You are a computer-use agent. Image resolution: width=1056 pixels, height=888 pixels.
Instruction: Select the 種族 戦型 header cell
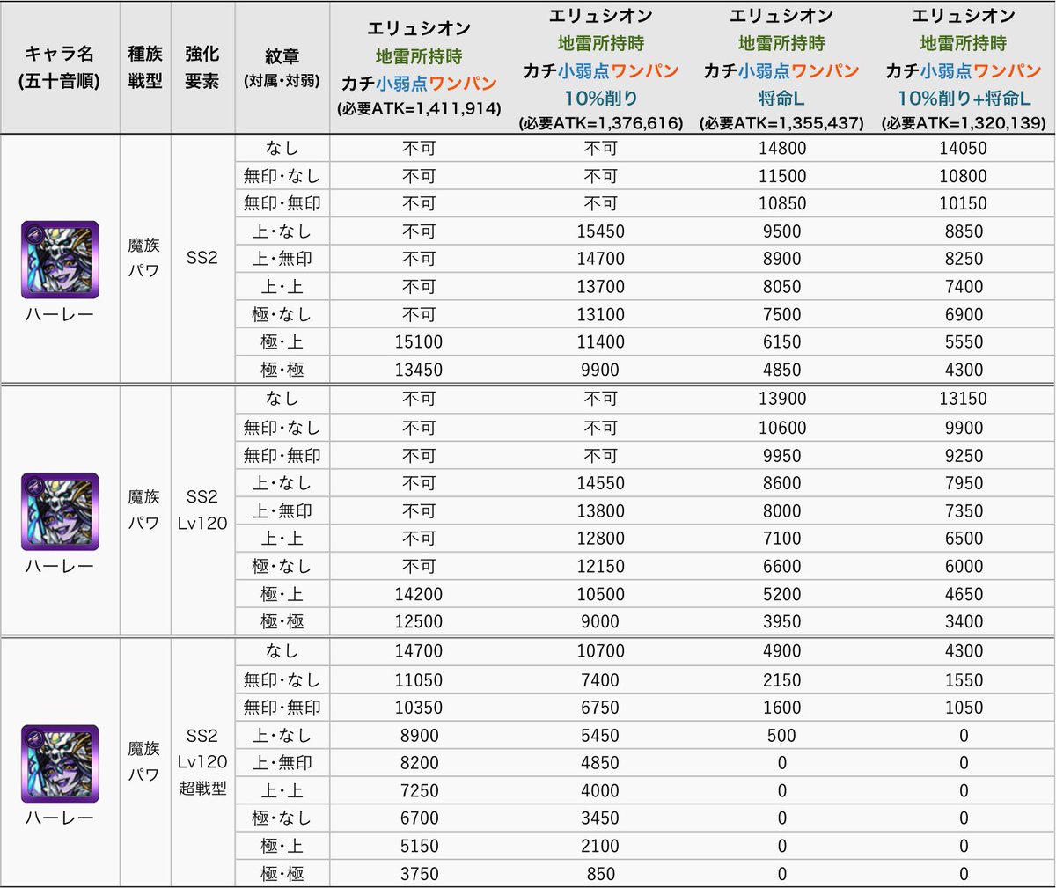coord(145,67)
